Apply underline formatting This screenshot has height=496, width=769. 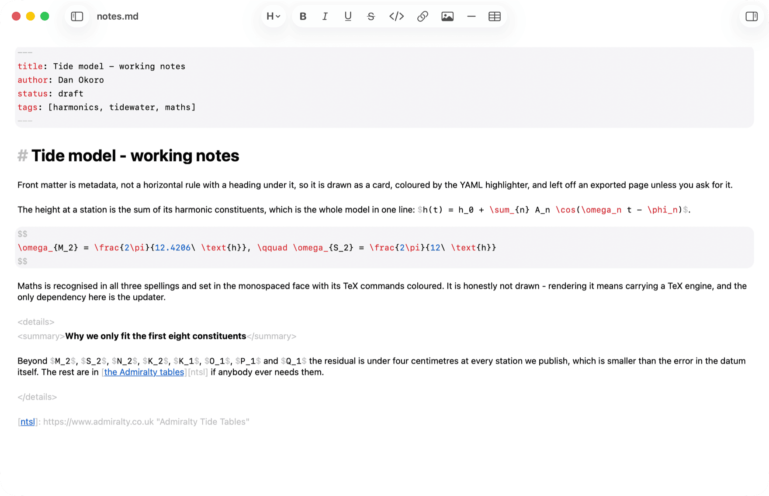[x=348, y=17]
